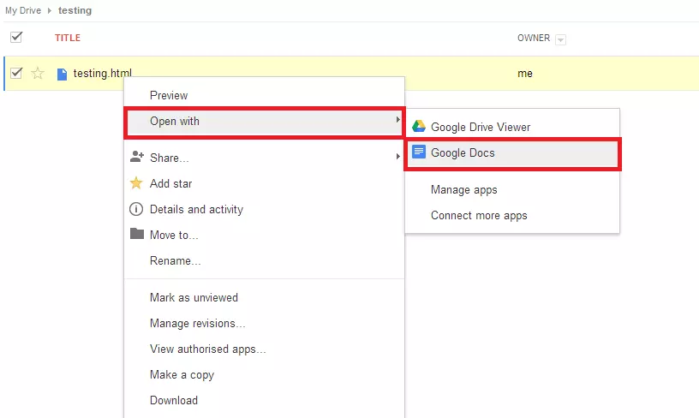
Task: Choose Make a copy menu entry
Action: (182, 375)
